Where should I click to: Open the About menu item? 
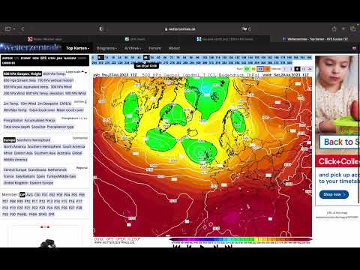click(x=174, y=48)
